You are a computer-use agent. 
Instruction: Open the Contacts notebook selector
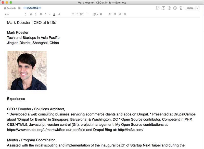(10, 8)
